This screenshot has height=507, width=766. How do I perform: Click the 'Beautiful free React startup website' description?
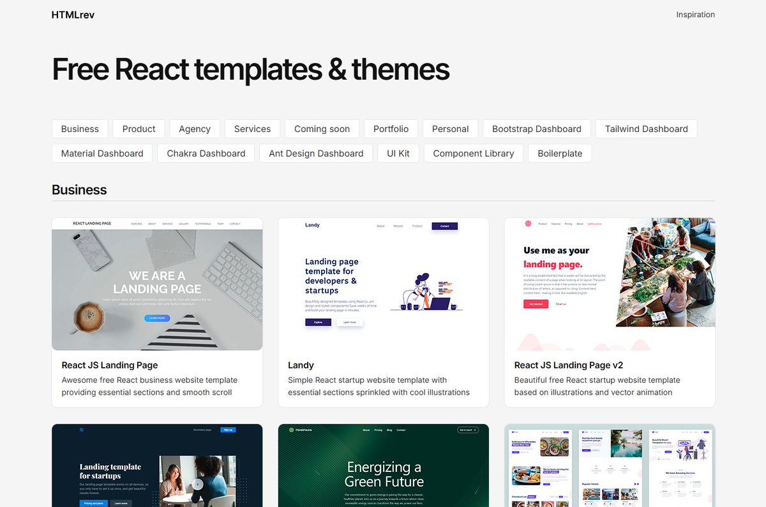pyautogui.click(x=597, y=386)
